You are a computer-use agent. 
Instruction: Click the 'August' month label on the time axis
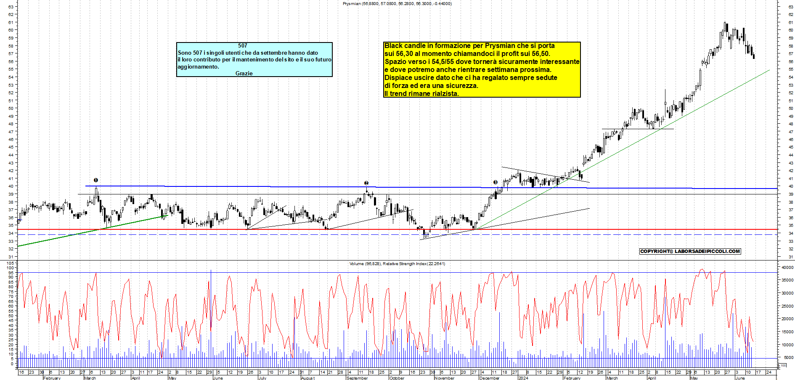point(308,378)
